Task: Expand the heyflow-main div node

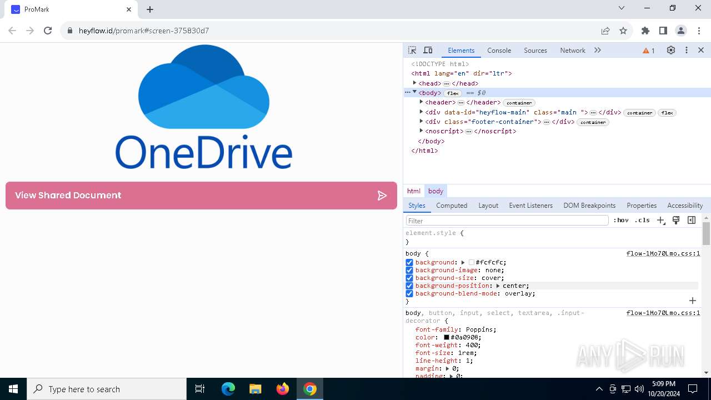Action: tap(421, 112)
